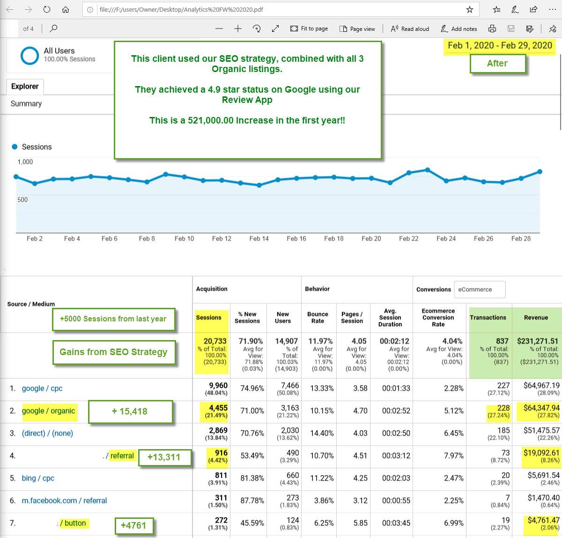The width and height of the screenshot is (562, 538).
Task: Save PDF as copy icon
Action: pos(530,29)
